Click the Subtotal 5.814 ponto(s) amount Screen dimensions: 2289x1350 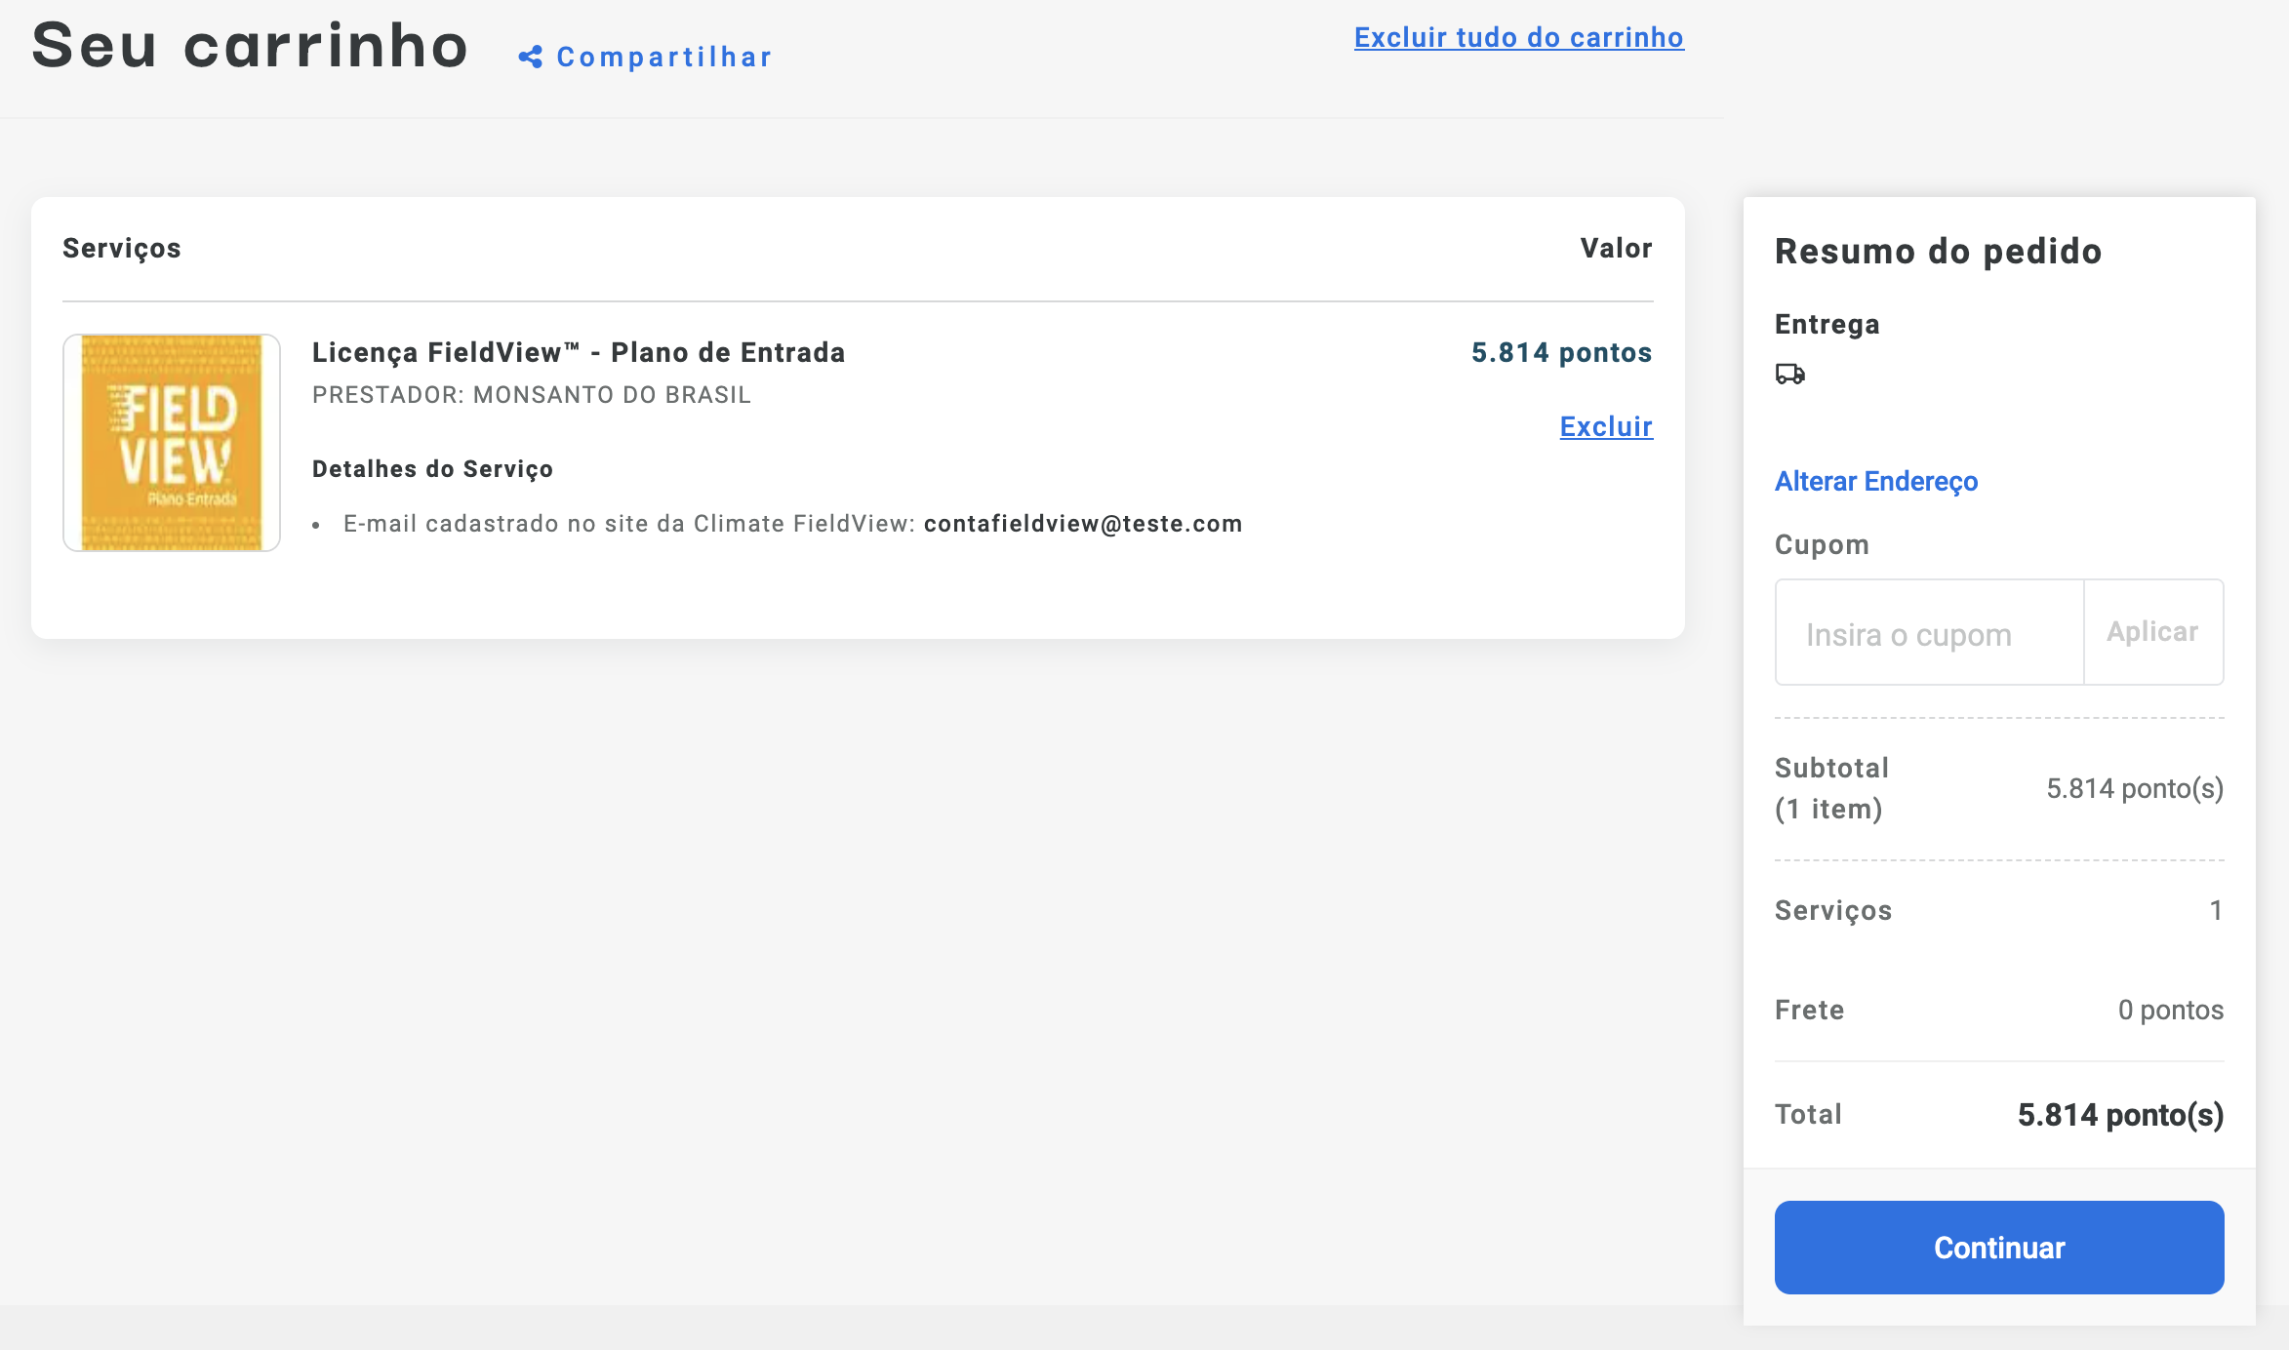click(2134, 788)
